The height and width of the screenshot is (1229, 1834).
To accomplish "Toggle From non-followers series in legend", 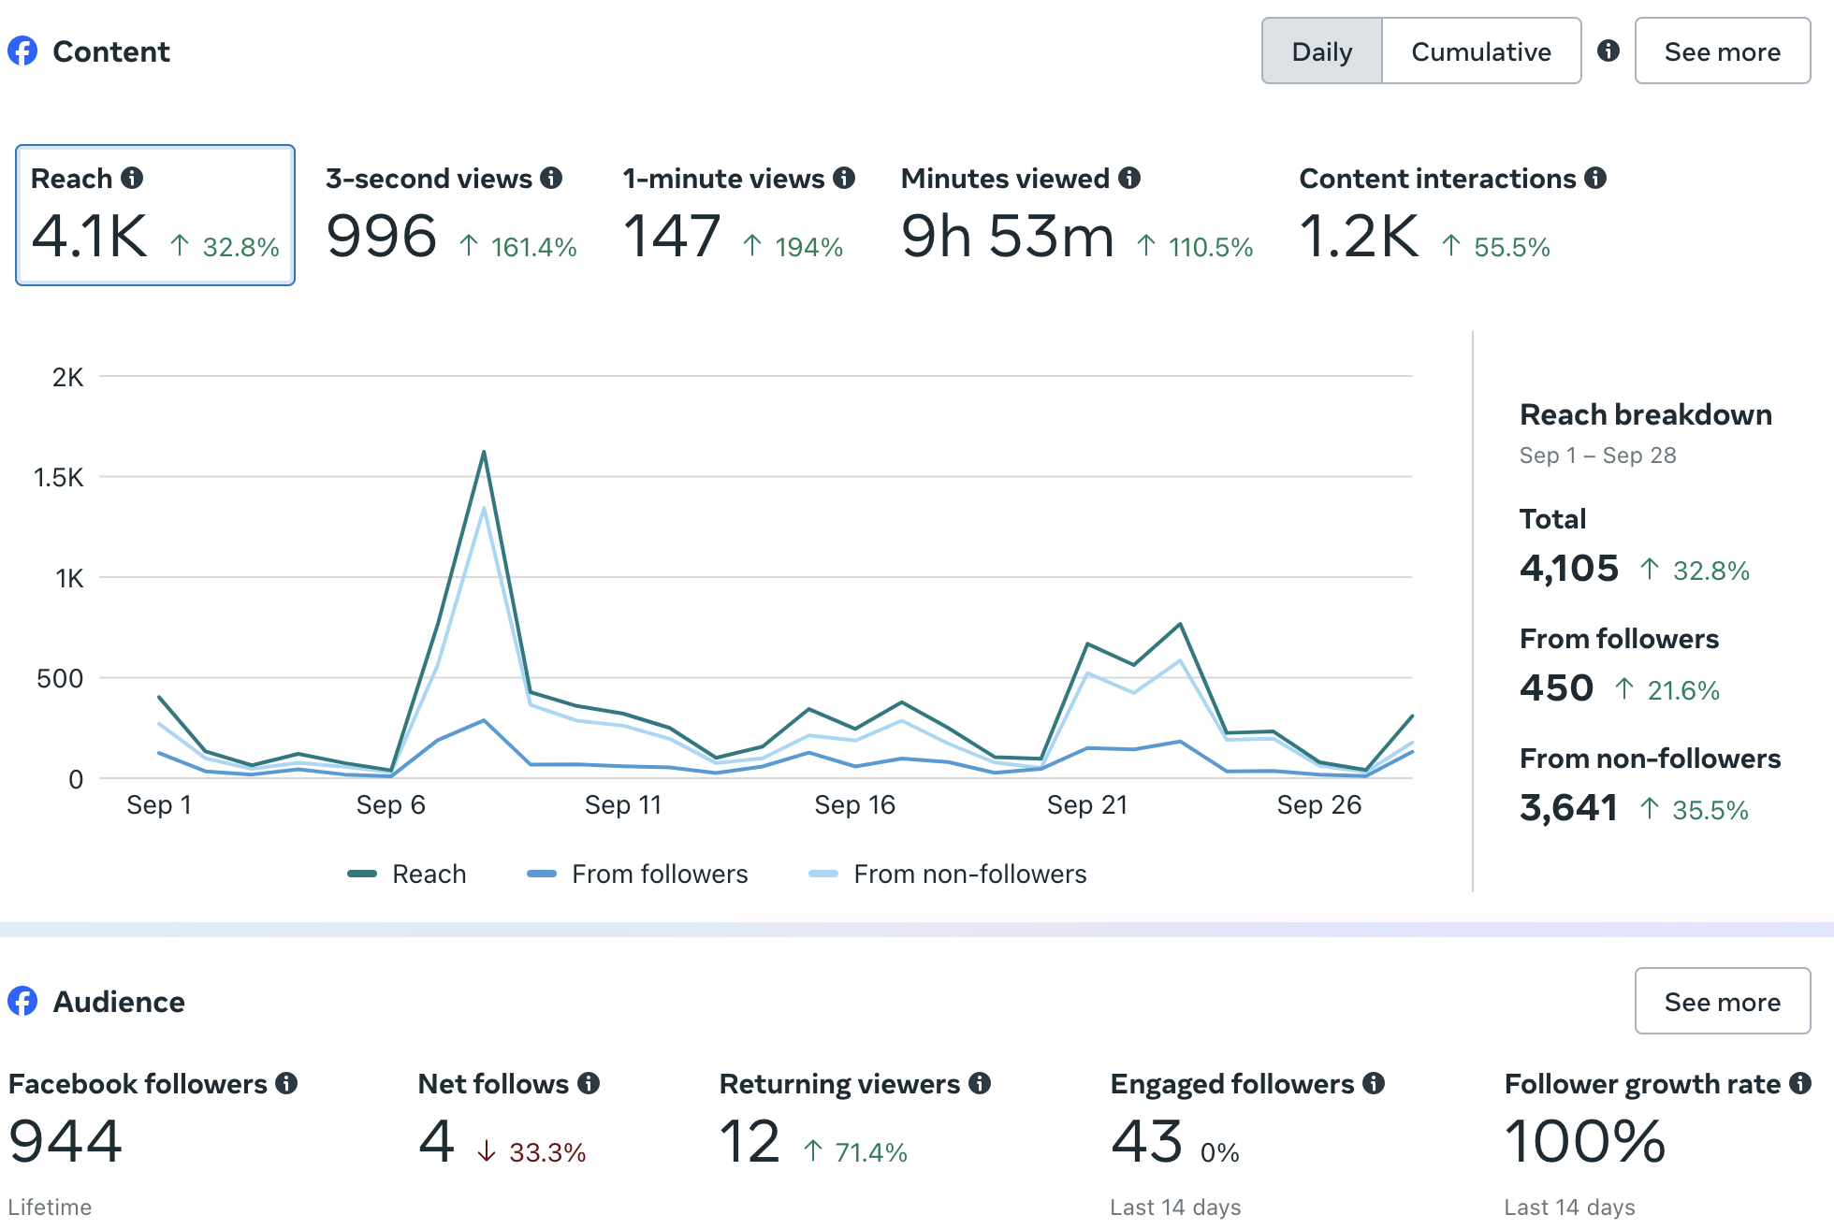I will point(948,874).
